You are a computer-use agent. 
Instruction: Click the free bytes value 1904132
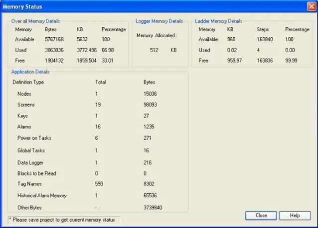tap(54, 61)
